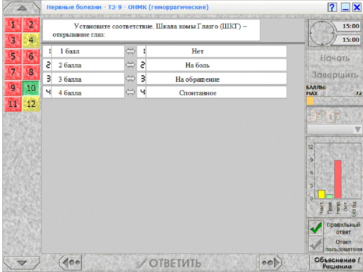The height and width of the screenshot is (272, 363).
Task: Click link arrow in '3 балла' row
Action: [130, 79]
